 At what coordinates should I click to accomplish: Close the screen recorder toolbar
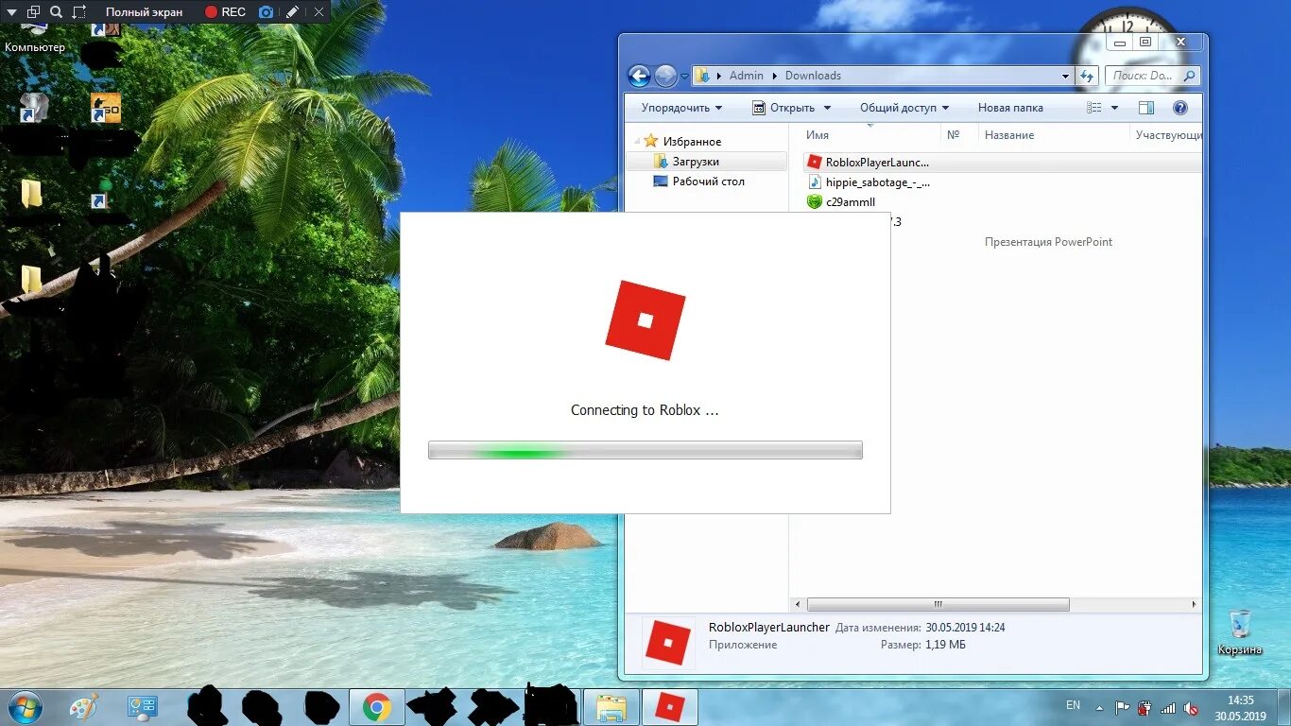click(318, 12)
